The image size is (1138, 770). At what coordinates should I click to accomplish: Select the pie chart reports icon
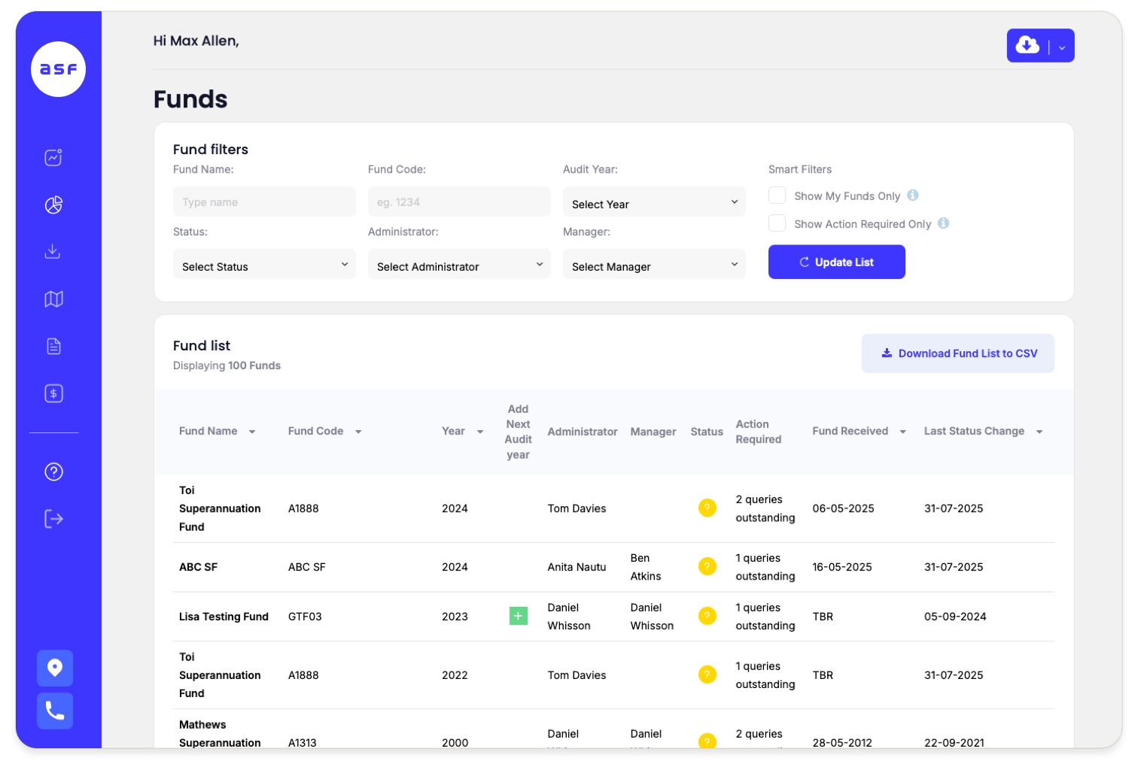[53, 204]
